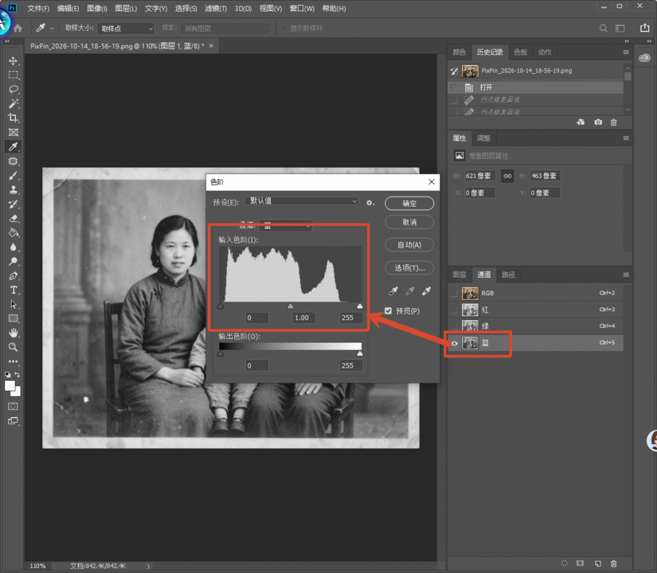Cancel the Levels dialog
657x573 pixels.
pyautogui.click(x=409, y=222)
